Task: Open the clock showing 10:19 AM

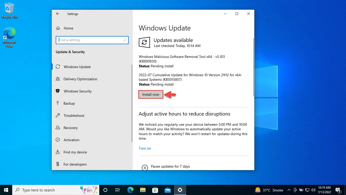Action: tap(324, 190)
